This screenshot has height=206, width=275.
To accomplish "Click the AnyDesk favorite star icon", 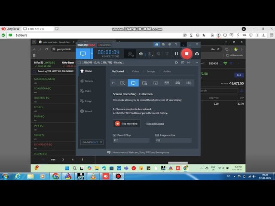I will point(204,35).
